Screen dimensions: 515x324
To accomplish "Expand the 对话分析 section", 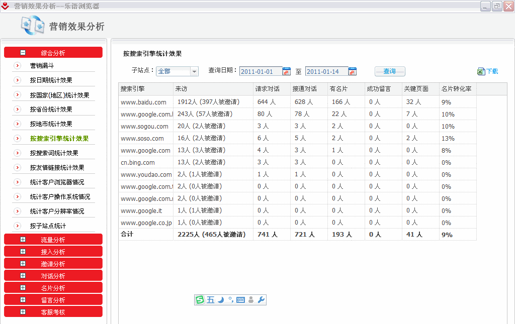I will [23, 276].
